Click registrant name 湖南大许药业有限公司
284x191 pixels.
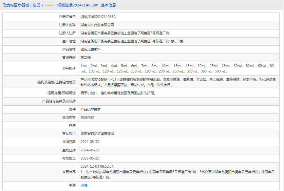[x=97, y=25]
